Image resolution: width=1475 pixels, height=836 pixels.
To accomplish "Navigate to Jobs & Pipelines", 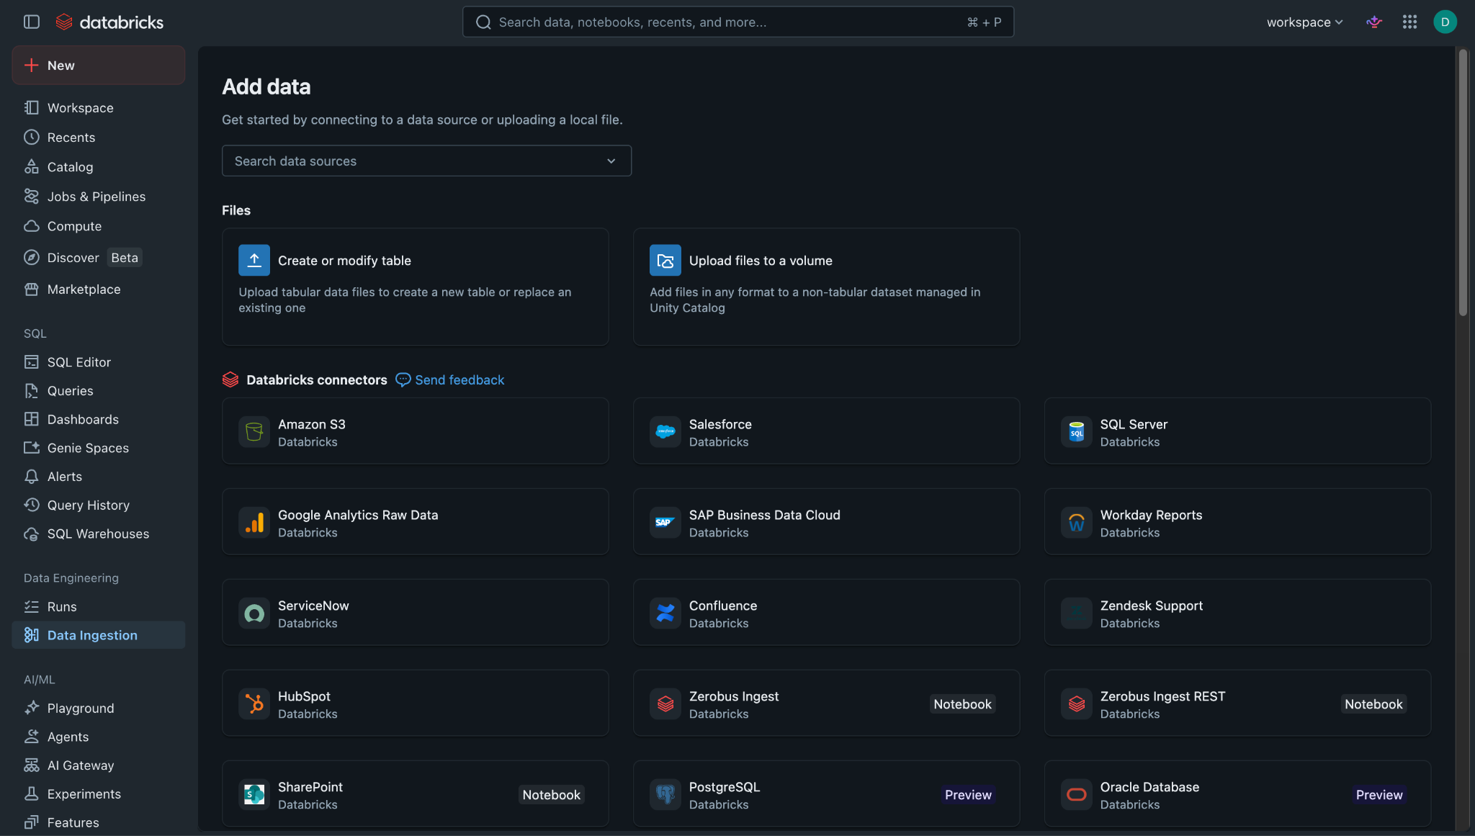I will pyautogui.click(x=99, y=197).
